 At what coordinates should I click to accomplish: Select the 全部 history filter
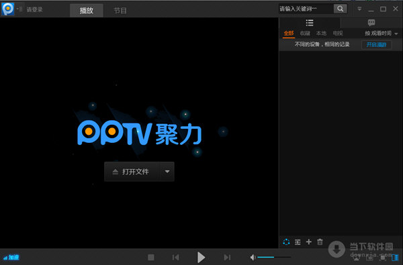pyautogui.click(x=289, y=34)
